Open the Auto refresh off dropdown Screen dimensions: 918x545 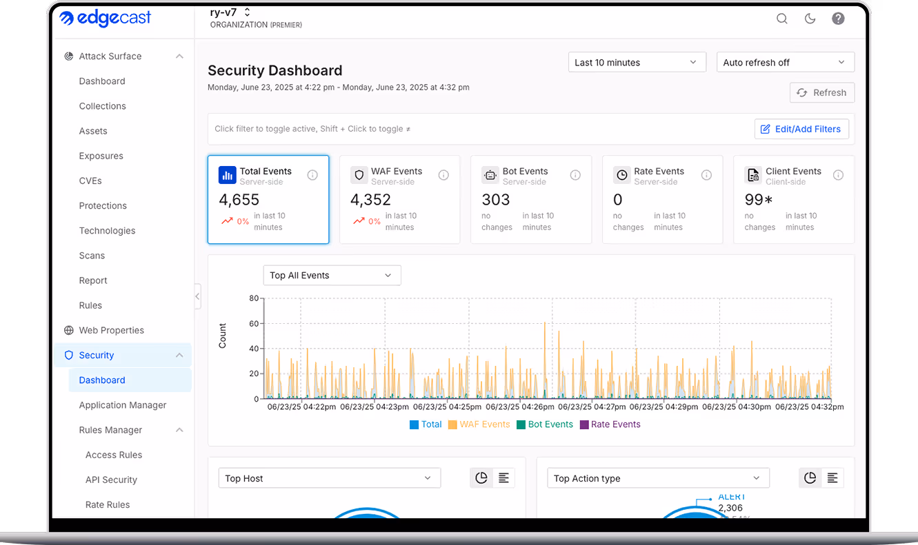click(786, 62)
